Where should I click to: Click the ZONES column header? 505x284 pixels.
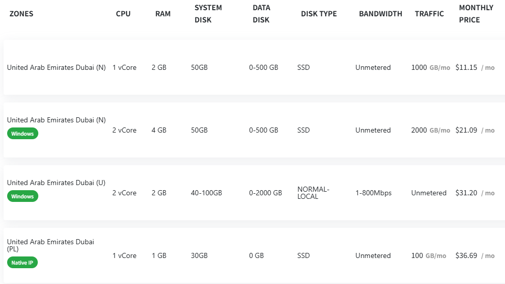point(21,14)
